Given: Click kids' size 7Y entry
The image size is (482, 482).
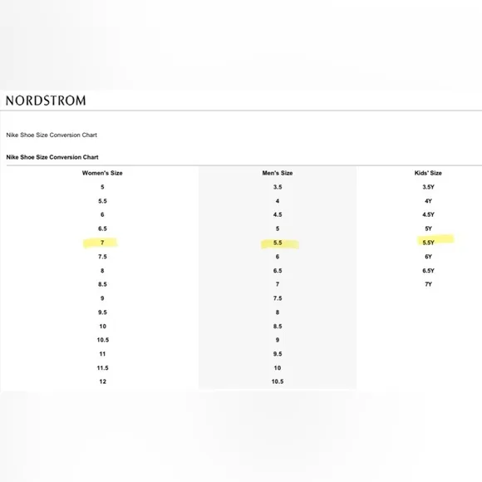Looking at the screenshot, I should click(428, 284).
